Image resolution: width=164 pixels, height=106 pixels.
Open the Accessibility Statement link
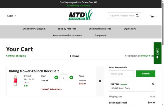[x=78, y=6]
